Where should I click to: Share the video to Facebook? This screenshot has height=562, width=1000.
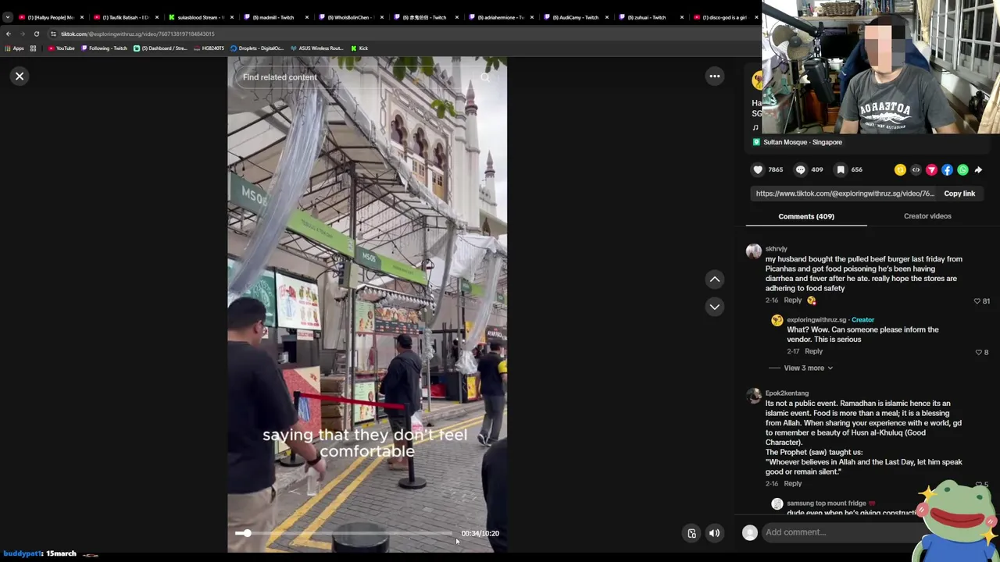pos(947,169)
